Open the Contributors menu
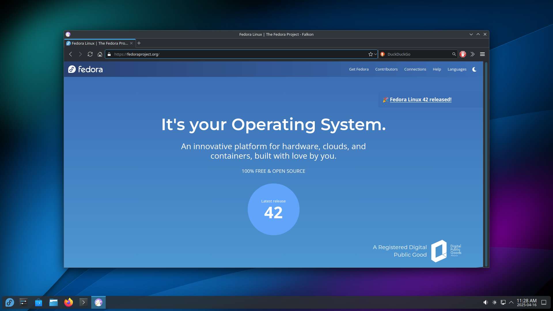Image resolution: width=553 pixels, height=311 pixels. coord(386,69)
